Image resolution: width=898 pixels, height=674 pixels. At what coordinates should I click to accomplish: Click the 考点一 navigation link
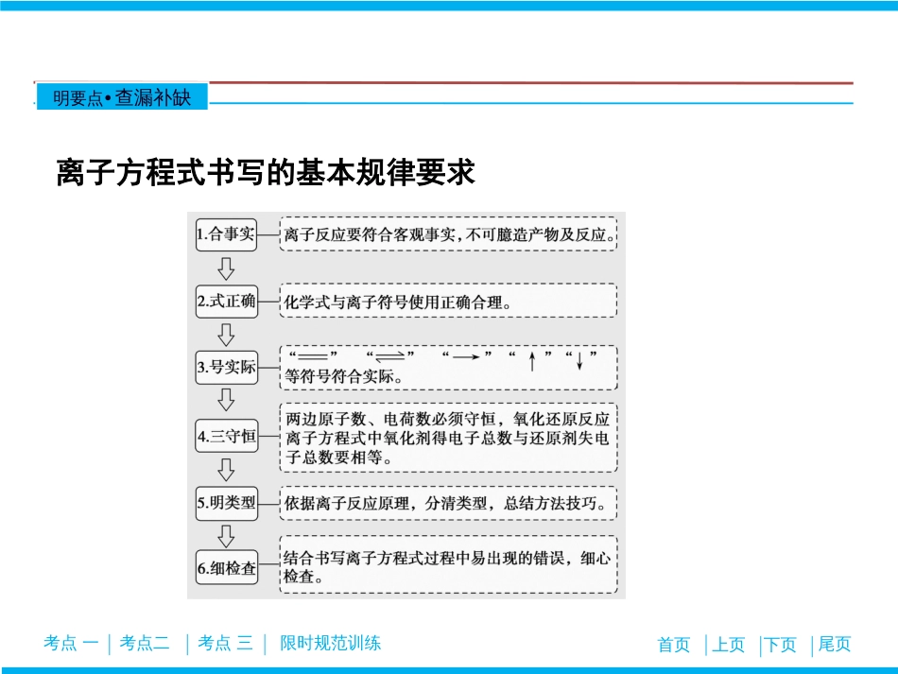(71, 644)
